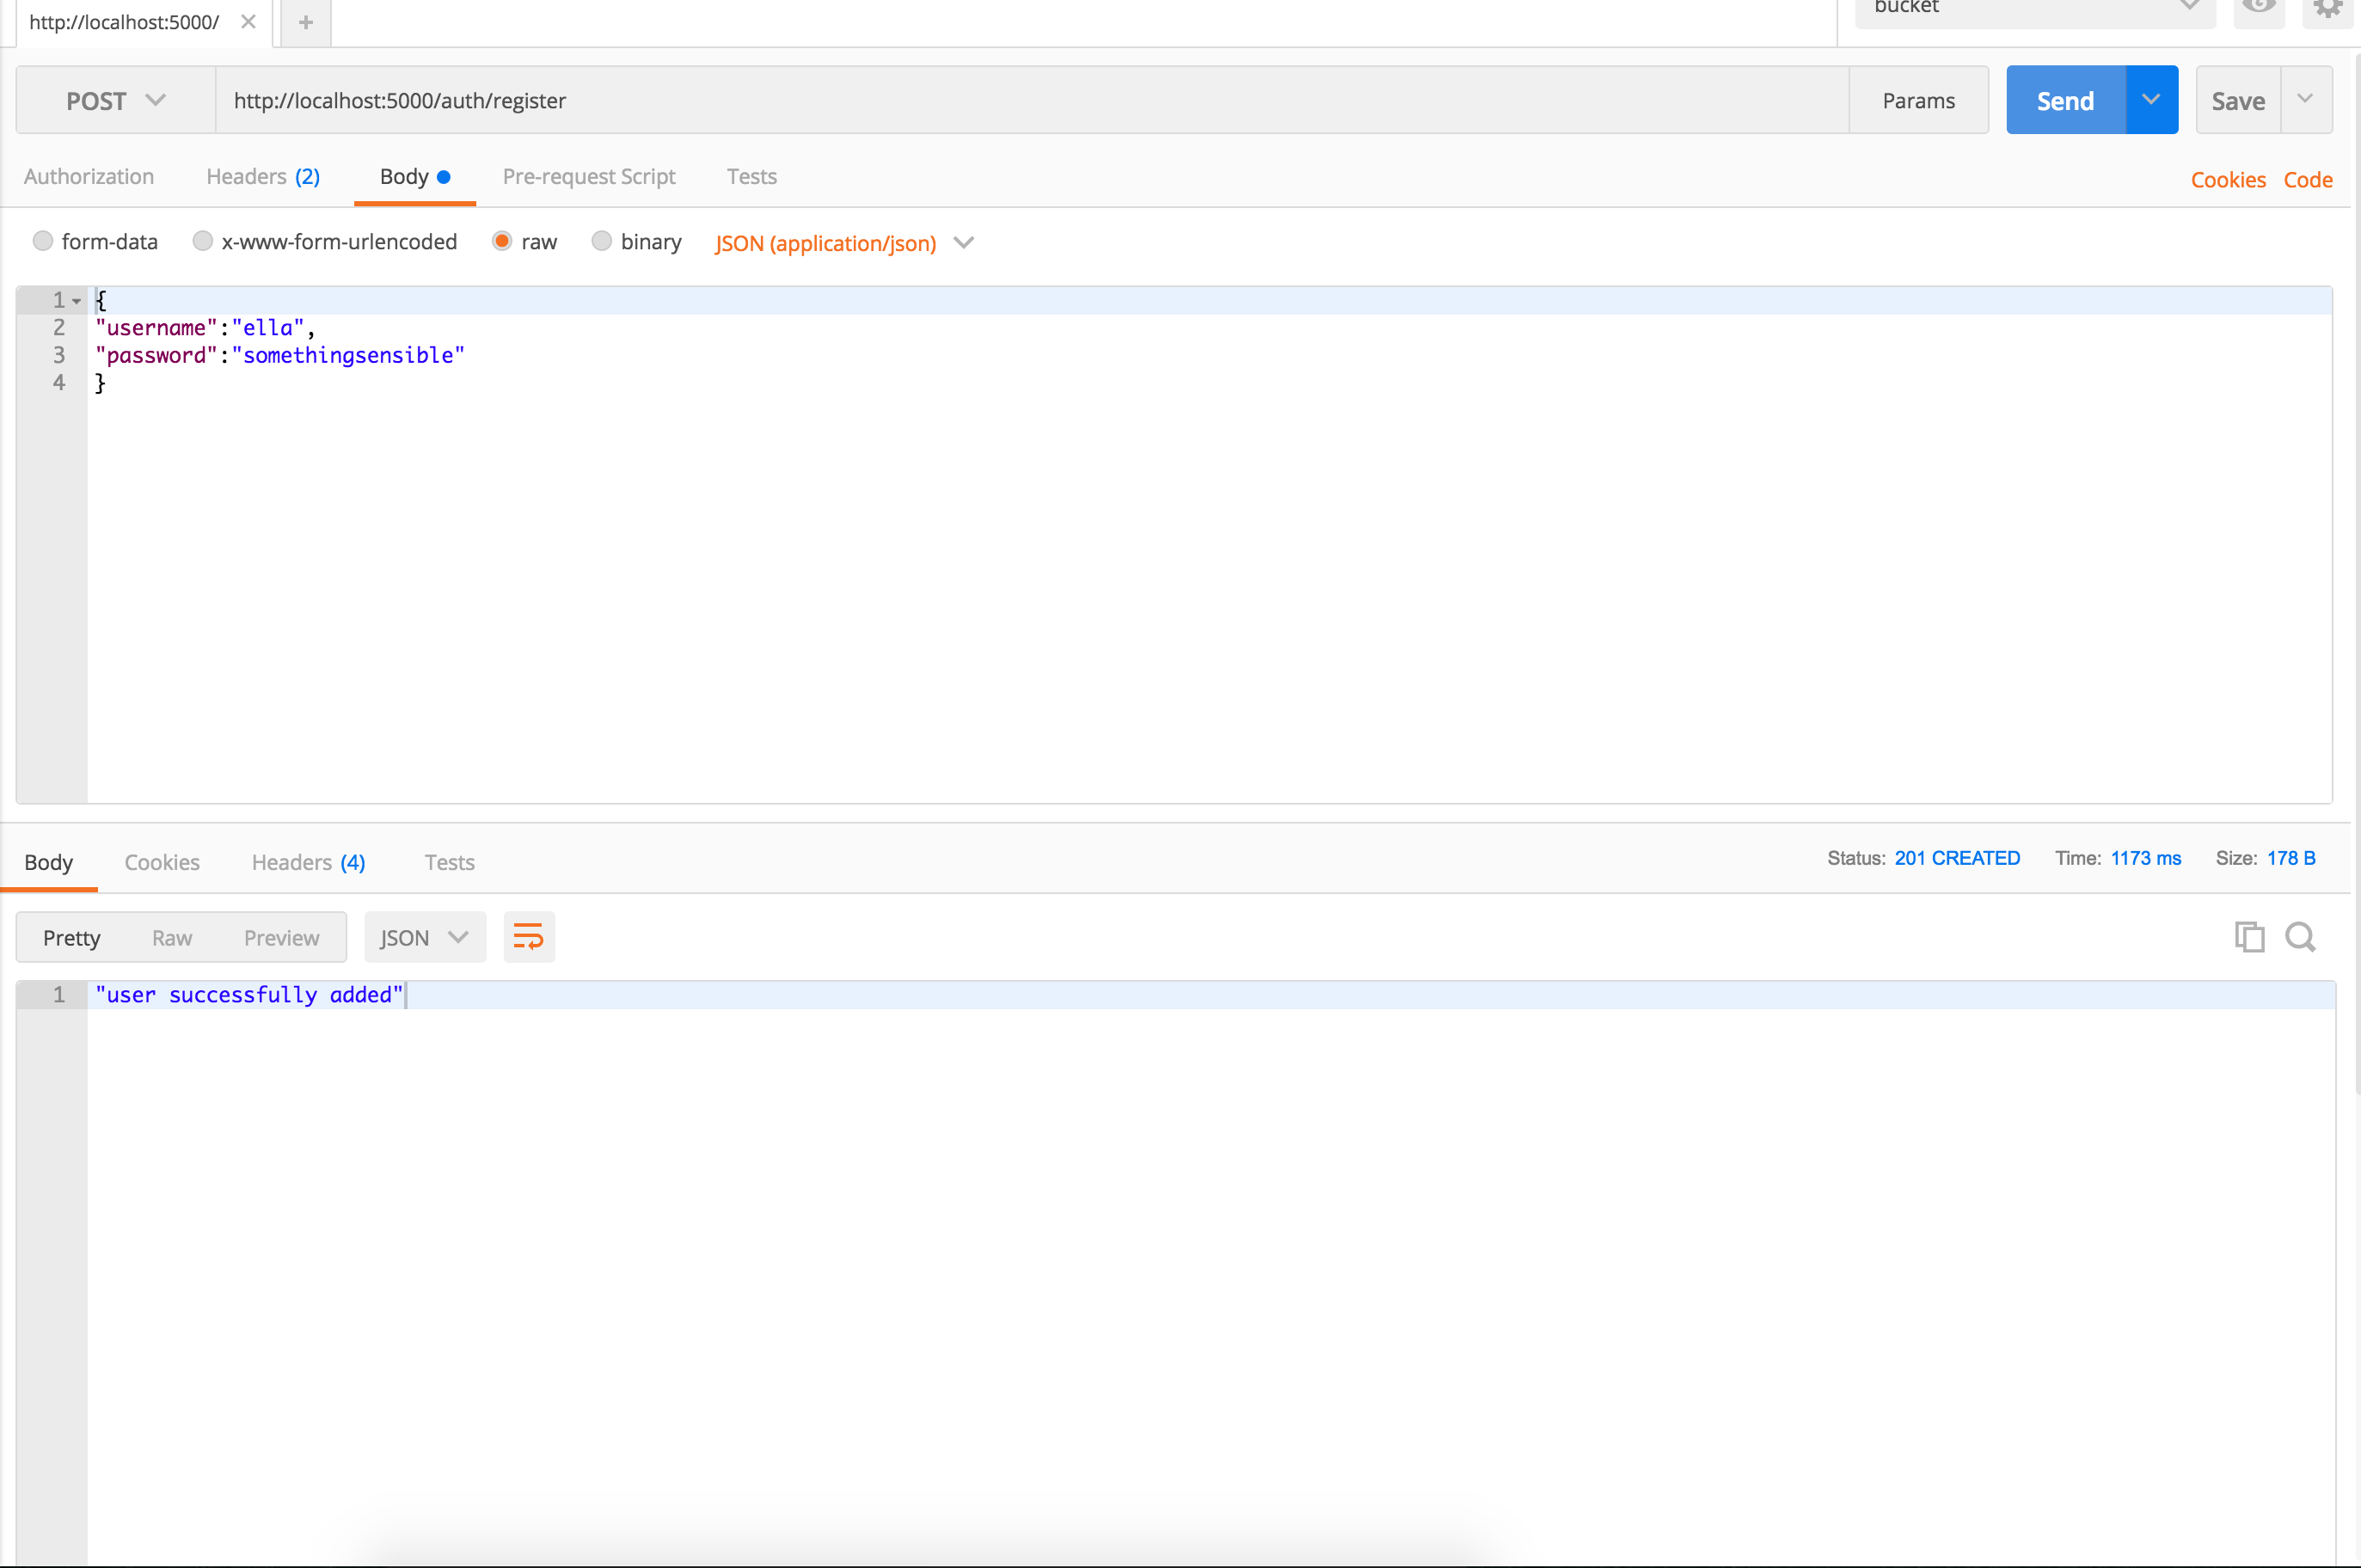Switch to the Pre-request Script tab
This screenshot has height=1568, width=2361.
coord(585,175)
